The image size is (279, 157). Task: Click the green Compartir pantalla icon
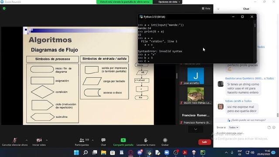click(123, 140)
